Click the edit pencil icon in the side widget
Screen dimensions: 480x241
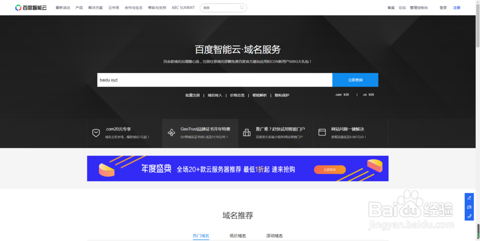469,198
